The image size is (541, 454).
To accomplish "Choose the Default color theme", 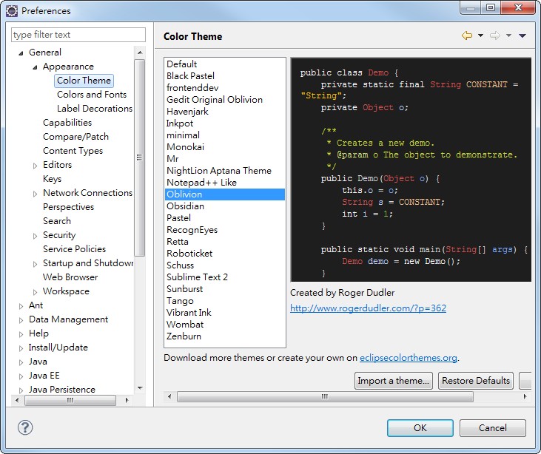I will (225, 64).
